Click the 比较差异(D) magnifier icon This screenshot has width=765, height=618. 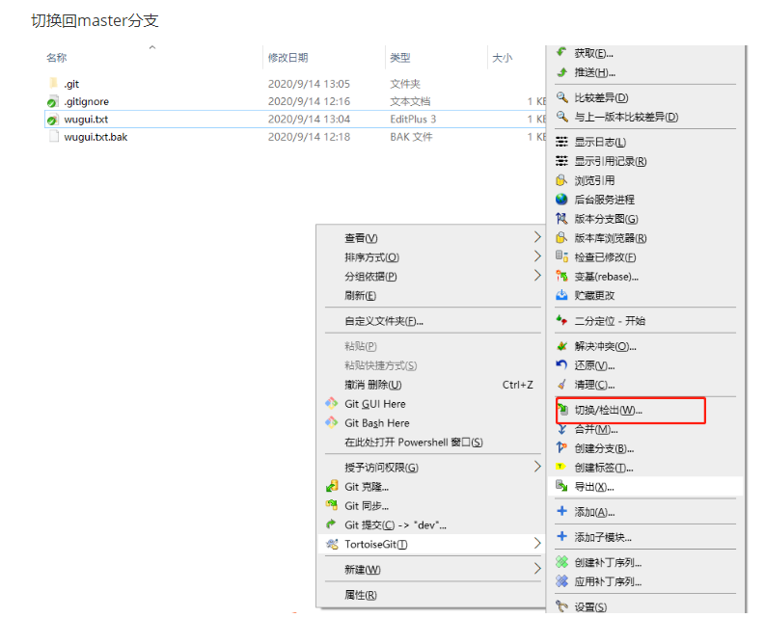click(x=561, y=97)
